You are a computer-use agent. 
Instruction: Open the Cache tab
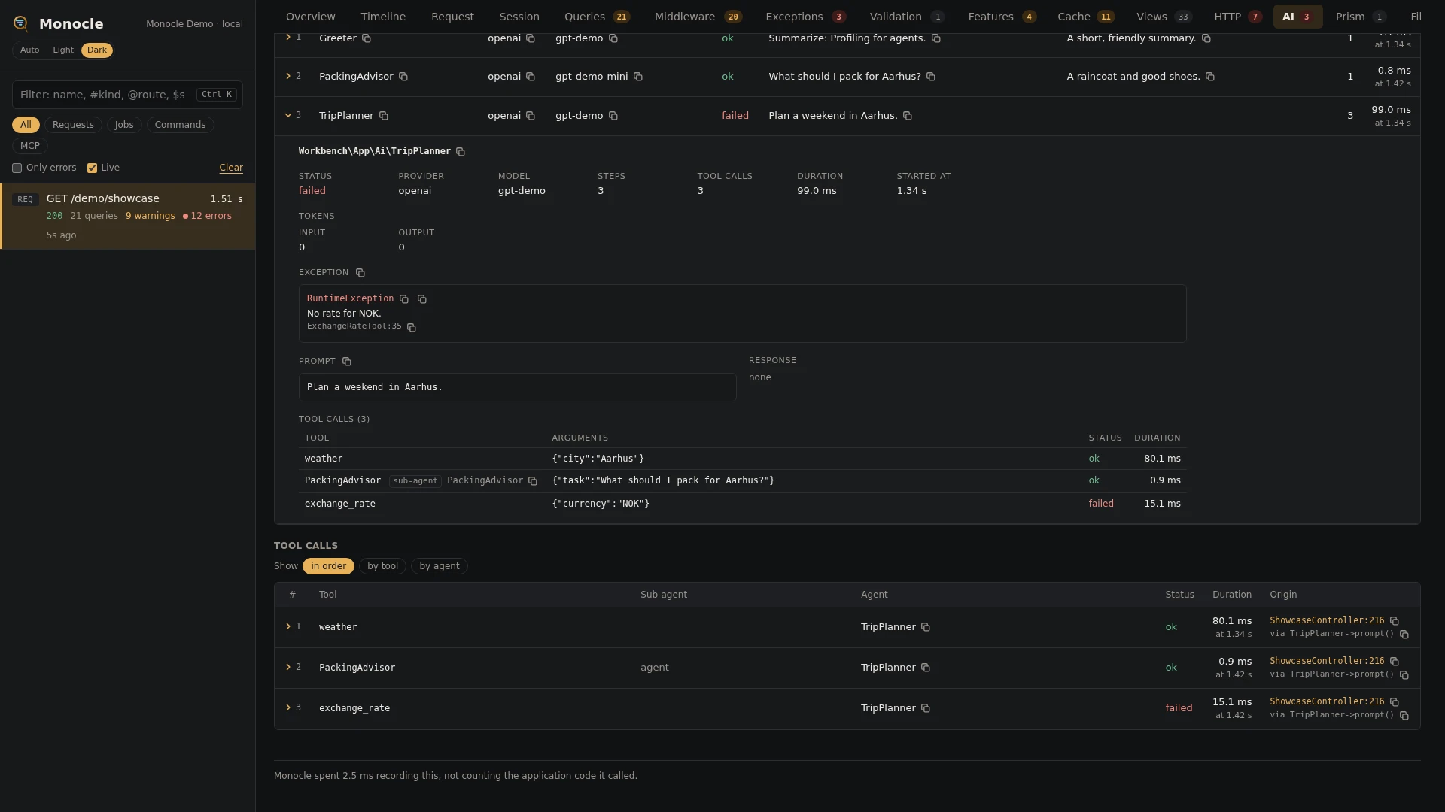(1085, 17)
